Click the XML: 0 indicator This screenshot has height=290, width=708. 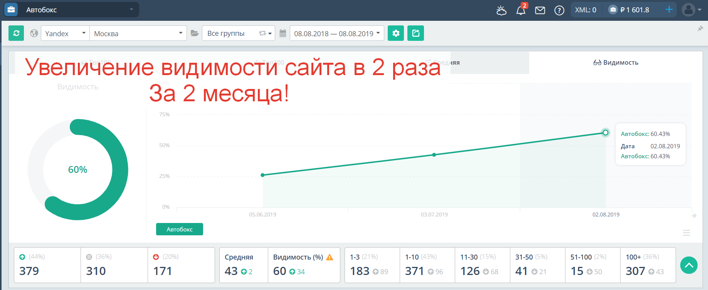click(585, 10)
